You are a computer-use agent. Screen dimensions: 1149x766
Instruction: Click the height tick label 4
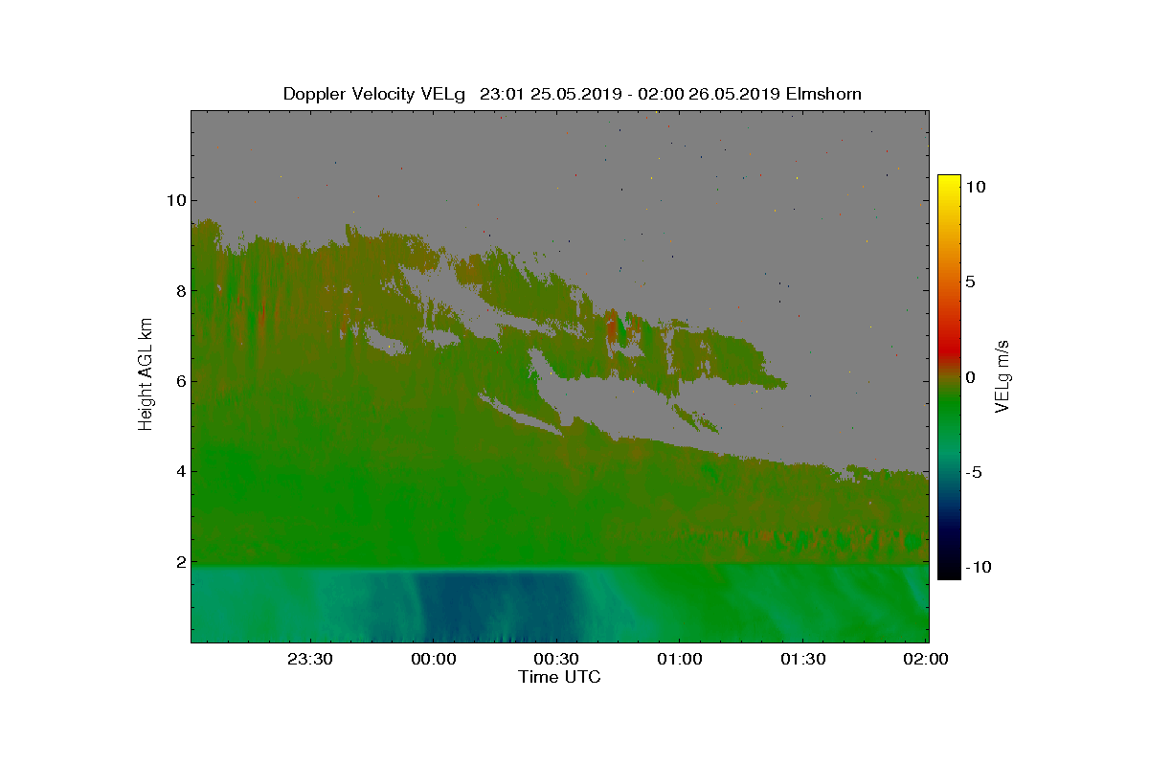tap(180, 472)
